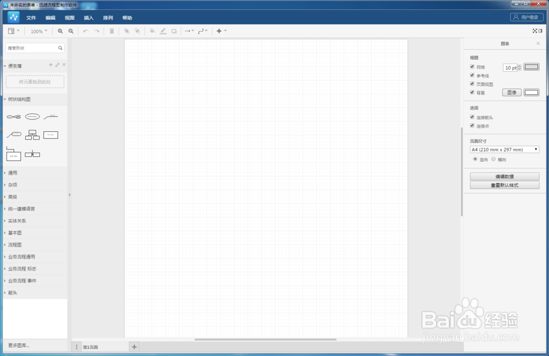Click the line color pencil icon

tap(163, 31)
